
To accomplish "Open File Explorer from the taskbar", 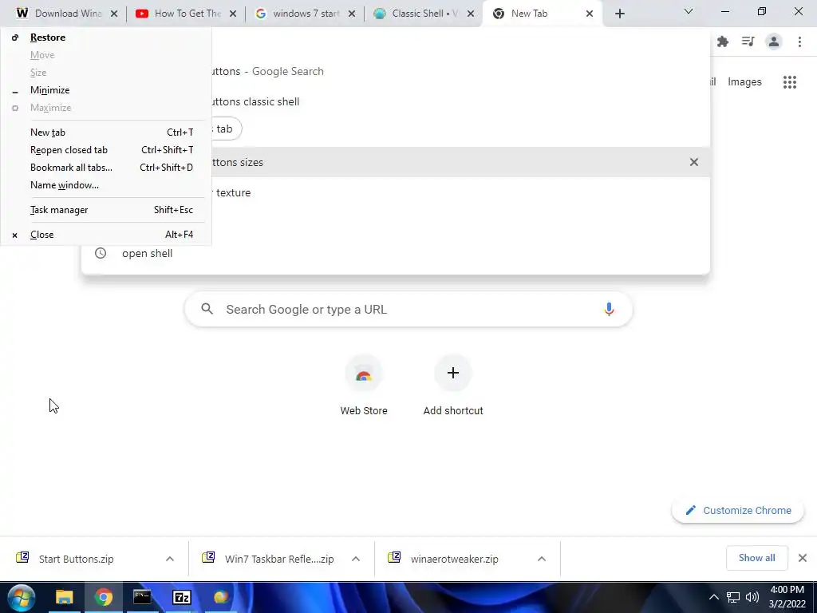I will click(64, 597).
